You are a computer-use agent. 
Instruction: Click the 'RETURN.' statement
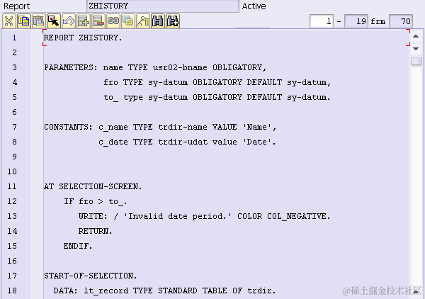click(96, 231)
